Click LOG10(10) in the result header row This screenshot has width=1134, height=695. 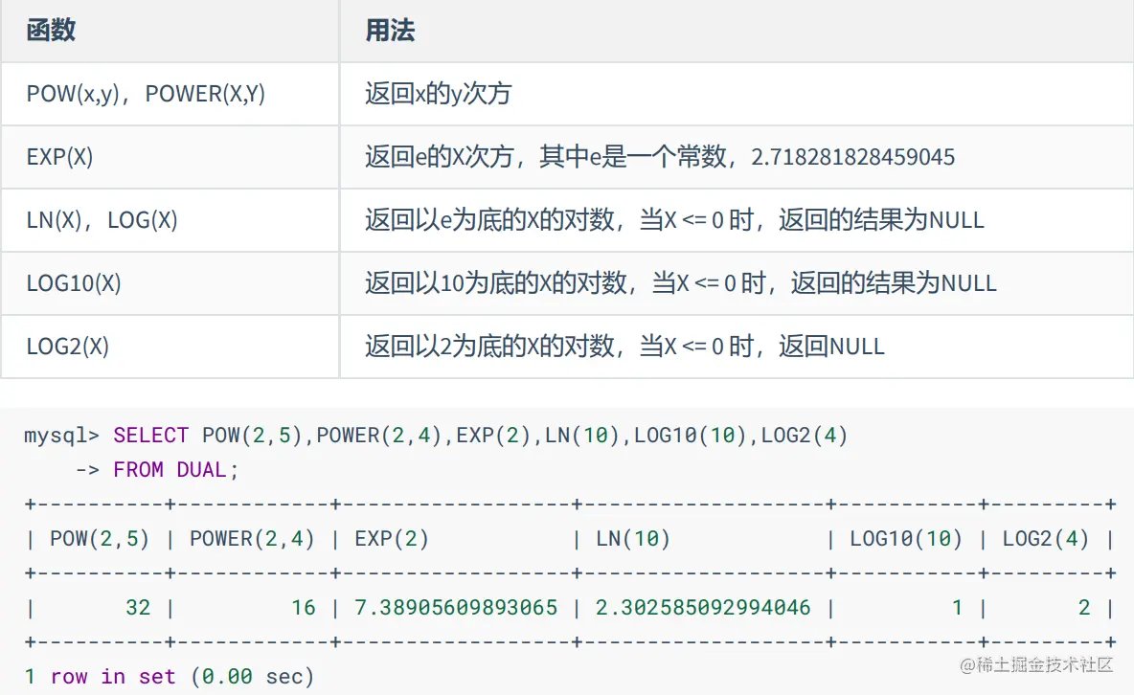pyautogui.click(x=906, y=539)
